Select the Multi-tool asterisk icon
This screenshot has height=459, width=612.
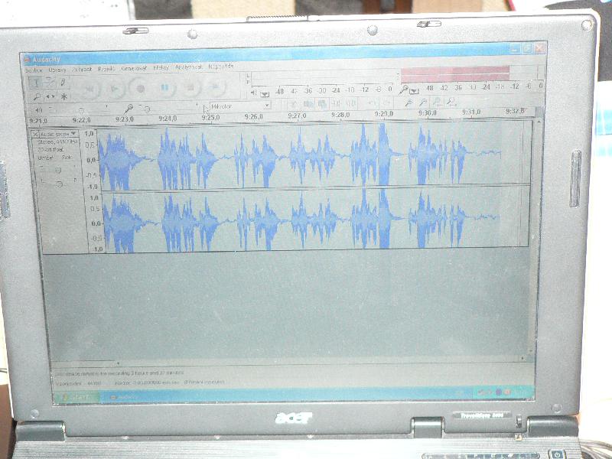pyautogui.click(x=63, y=96)
